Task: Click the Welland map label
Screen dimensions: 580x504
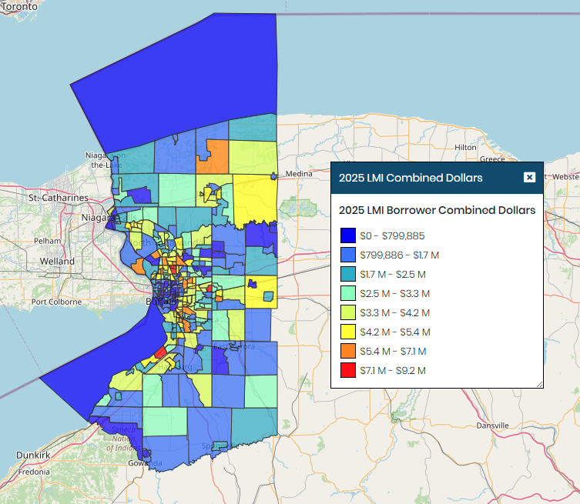Action: 57,261
